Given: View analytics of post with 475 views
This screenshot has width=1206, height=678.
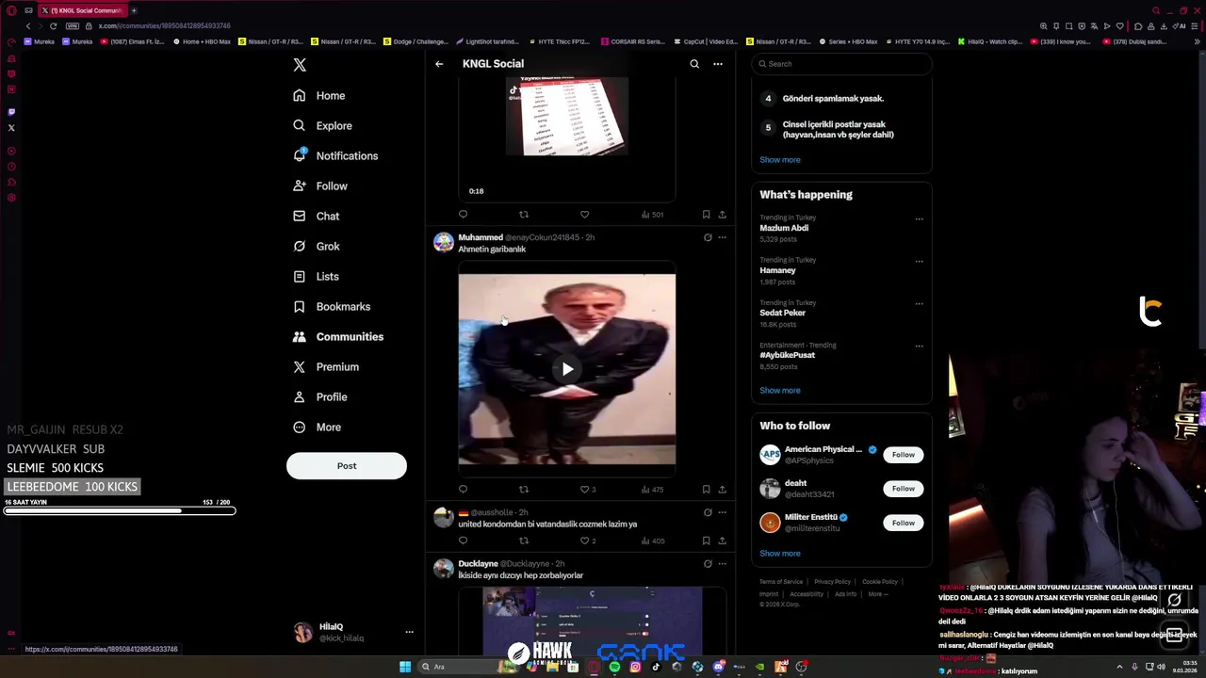Looking at the screenshot, I should click(652, 489).
